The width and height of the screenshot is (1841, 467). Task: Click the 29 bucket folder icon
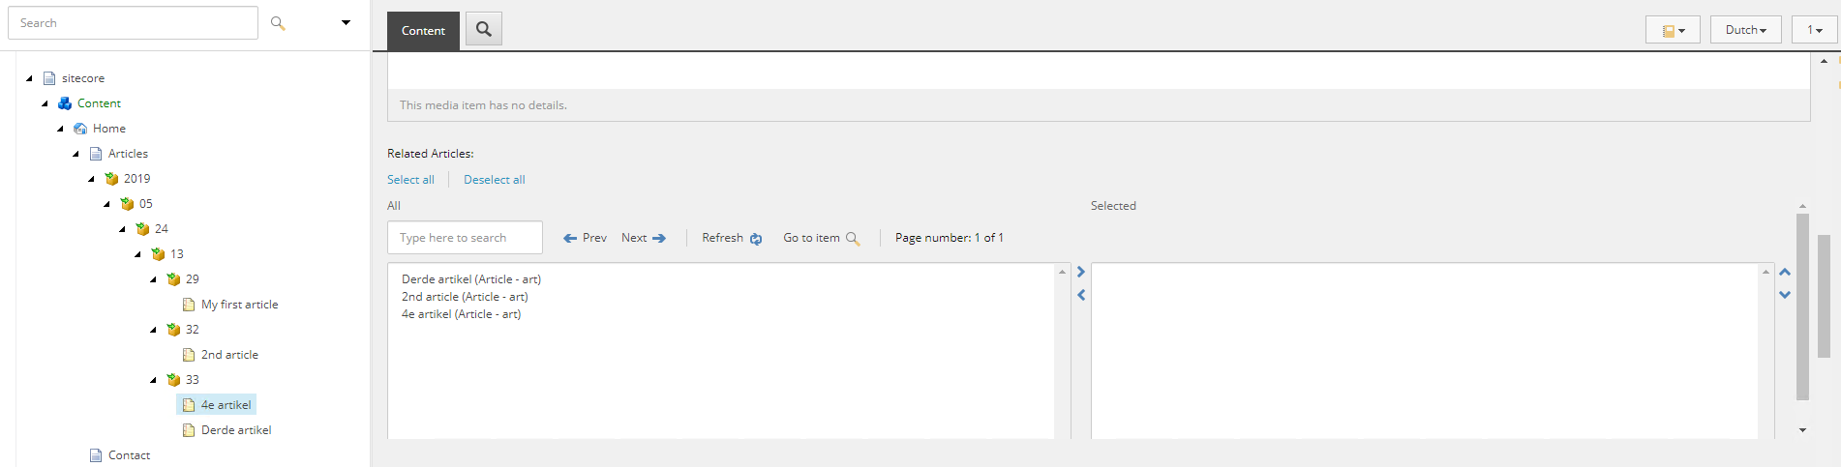[x=173, y=279]
